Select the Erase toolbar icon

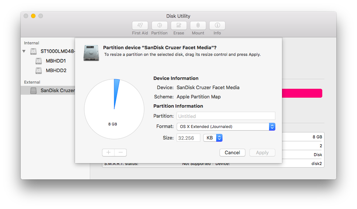click(x=179, y=26)
